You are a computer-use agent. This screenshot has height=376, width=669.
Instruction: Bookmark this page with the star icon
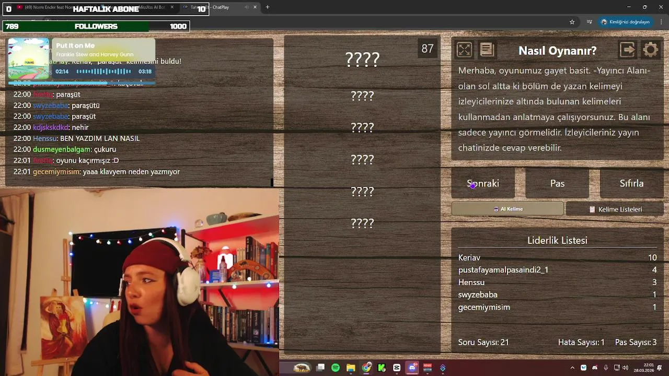[572, 22]
